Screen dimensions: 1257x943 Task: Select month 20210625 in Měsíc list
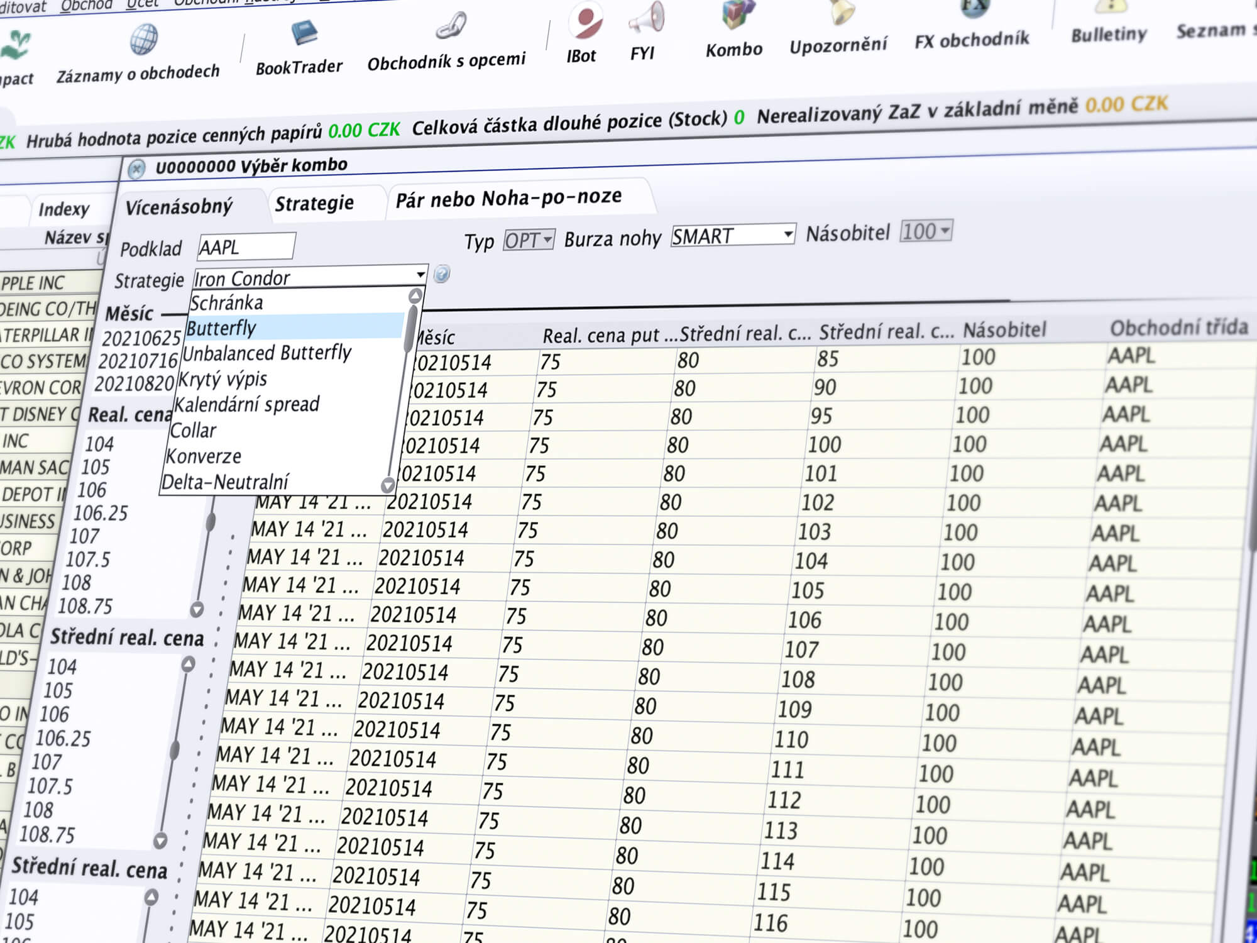pos(141,338)
